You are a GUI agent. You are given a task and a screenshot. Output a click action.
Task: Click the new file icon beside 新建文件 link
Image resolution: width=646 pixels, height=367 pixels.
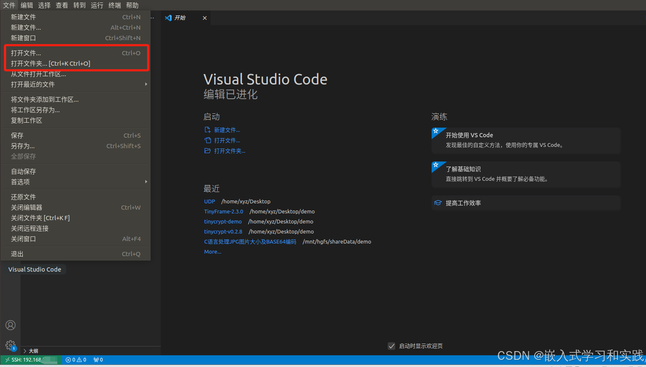click(208, 130)
